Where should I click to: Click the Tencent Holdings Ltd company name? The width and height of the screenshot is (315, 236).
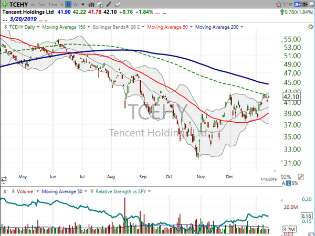[x=28, y=12]
